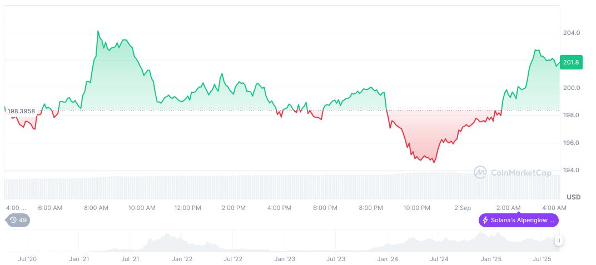Select Jan '21 on the mini timeline

pos(79,259)
